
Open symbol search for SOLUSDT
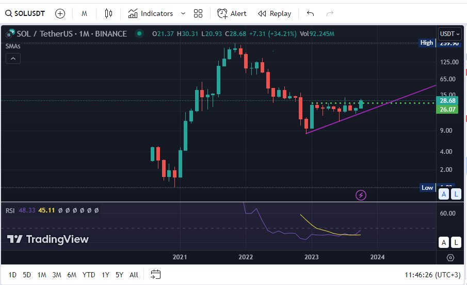click(25, 13)
